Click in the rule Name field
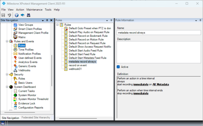The width and height of the screenshot is (203, 126). coord(159,33)
